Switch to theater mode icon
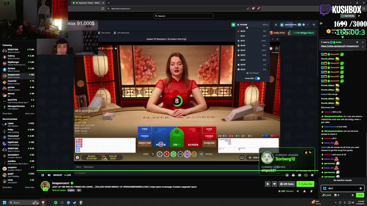 click(300, 175)
